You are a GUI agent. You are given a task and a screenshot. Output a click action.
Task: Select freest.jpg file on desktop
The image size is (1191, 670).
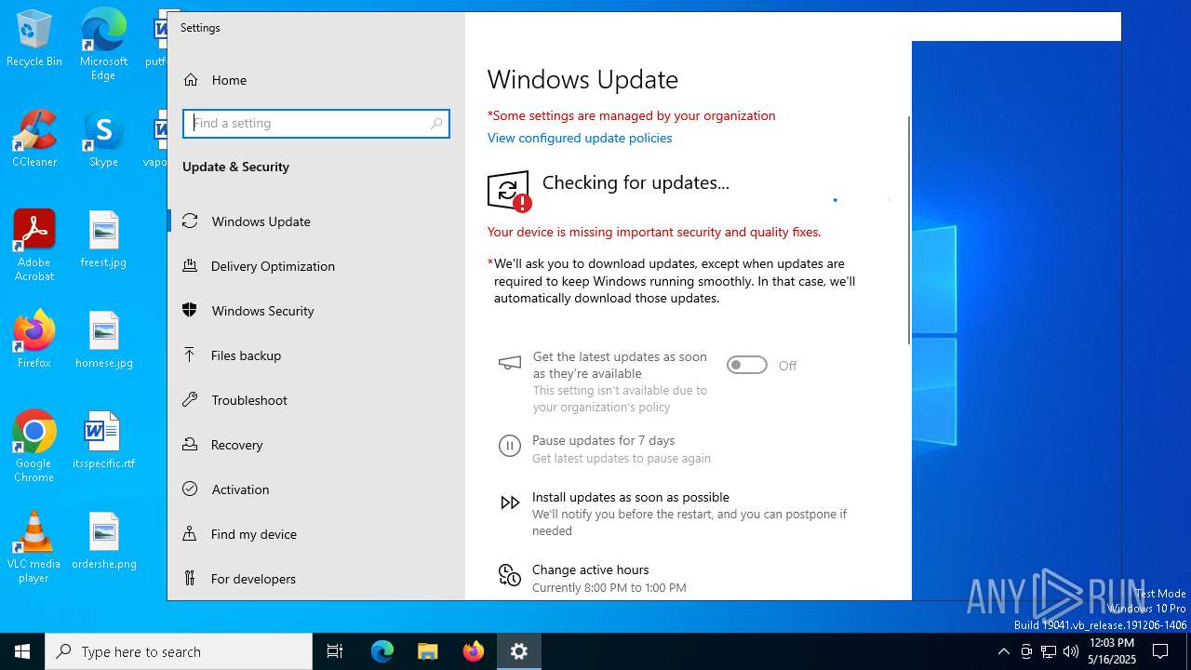coord(103,240)
